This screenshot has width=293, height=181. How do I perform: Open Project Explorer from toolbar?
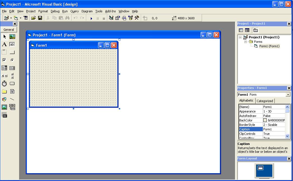coord(111,18)
